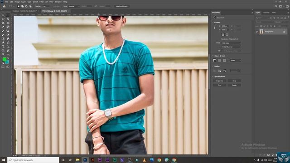Open the Style dropdown in the options bar
Screen dimensions: 290x163
pos(74,6)
